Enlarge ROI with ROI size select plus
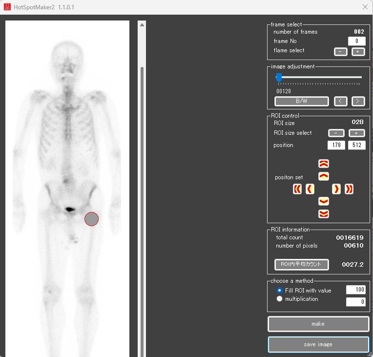Viewport: 373px width, 357px height. point(356,133)
